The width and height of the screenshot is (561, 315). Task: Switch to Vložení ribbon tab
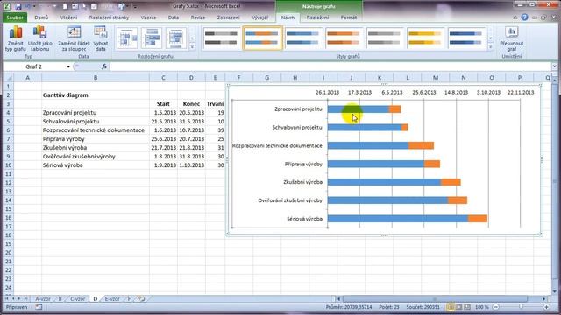(68, 17)
